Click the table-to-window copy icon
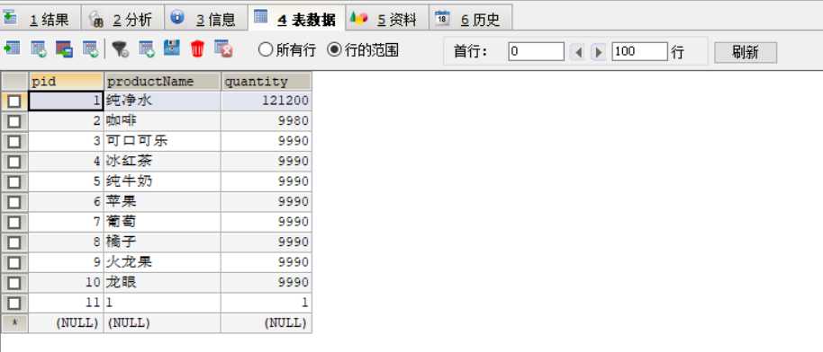Image resolution: width=823 pixels, height=352 pixels. click(x=64, y=48)
